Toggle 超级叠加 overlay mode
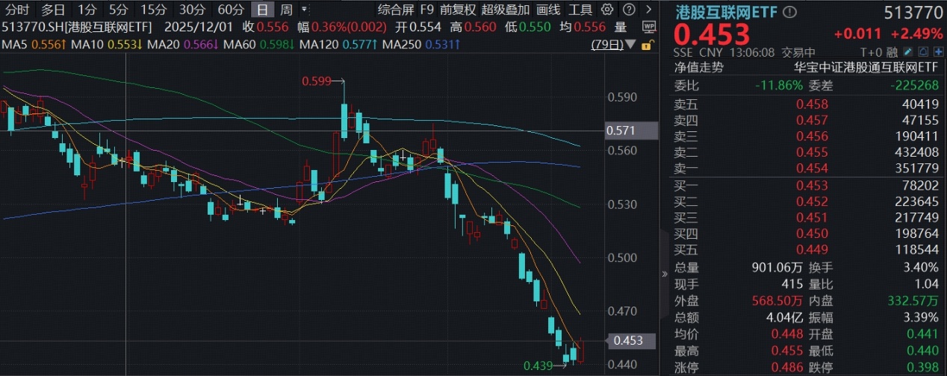 click(506, 10)
